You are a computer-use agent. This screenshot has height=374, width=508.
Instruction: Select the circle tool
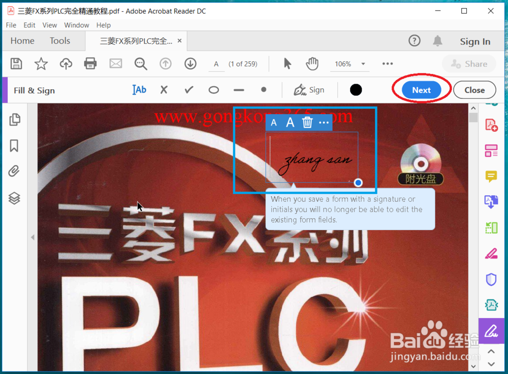(x=213, y=90)
